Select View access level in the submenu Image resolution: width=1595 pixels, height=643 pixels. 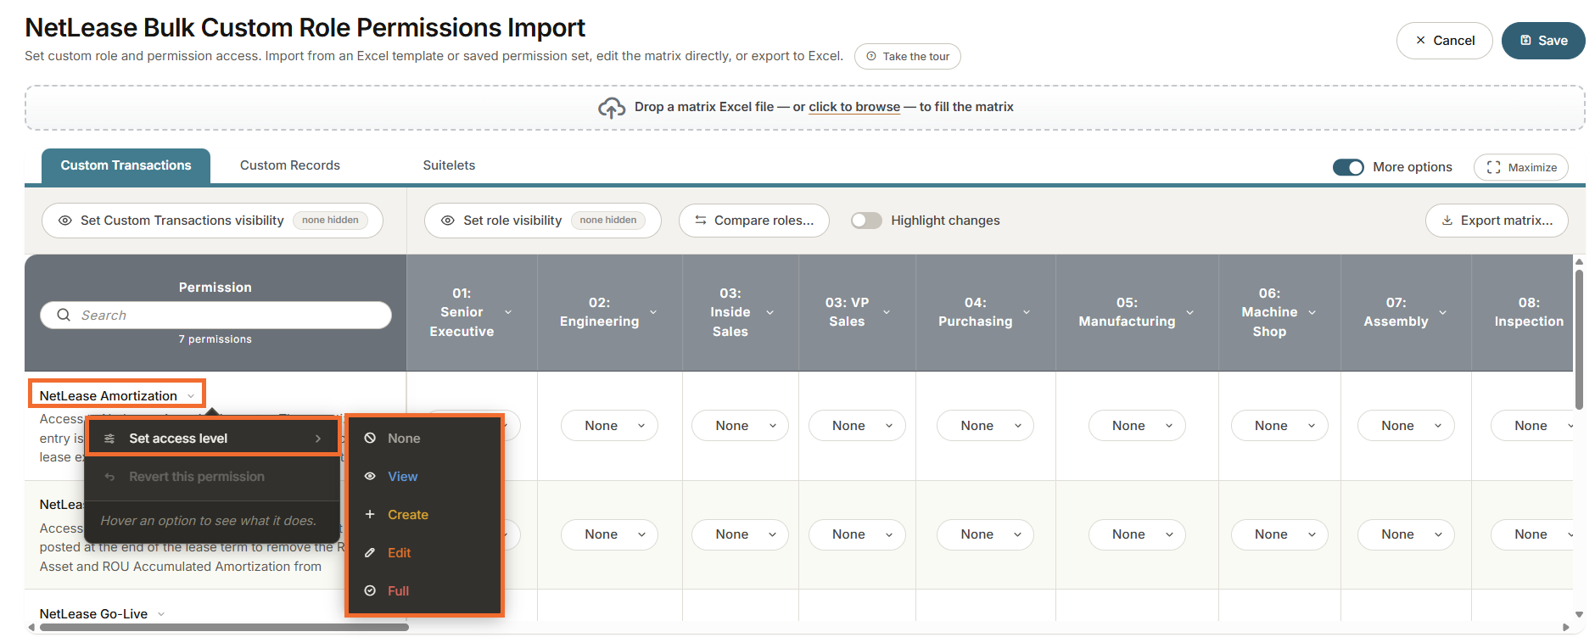click(424, 477)
